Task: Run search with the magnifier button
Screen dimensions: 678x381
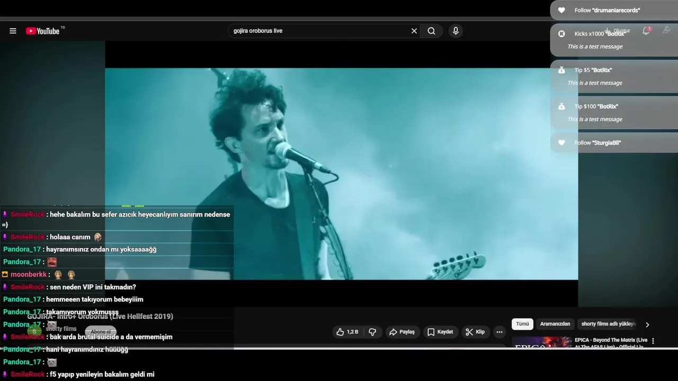Action: pyautogui.click(x=432, y=31)
